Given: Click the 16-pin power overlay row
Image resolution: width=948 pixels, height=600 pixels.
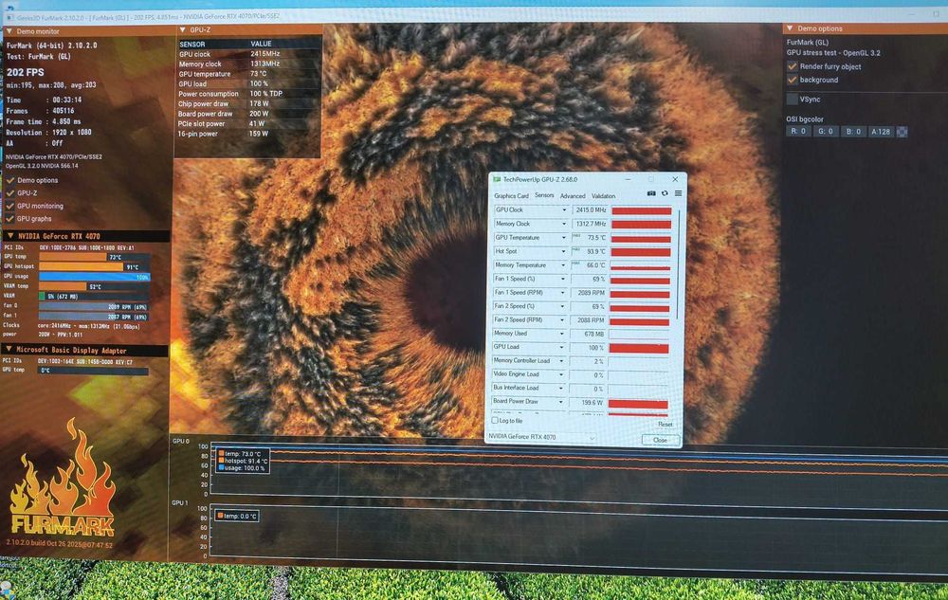Looking at the screenshot, I should tap(247, 134).
